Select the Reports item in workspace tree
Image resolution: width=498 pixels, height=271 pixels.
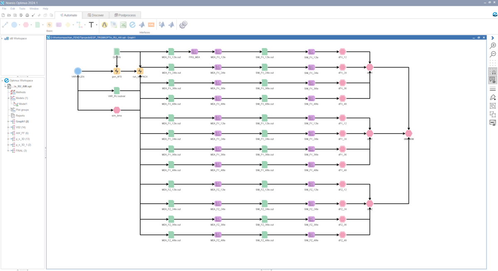point(20,116)
